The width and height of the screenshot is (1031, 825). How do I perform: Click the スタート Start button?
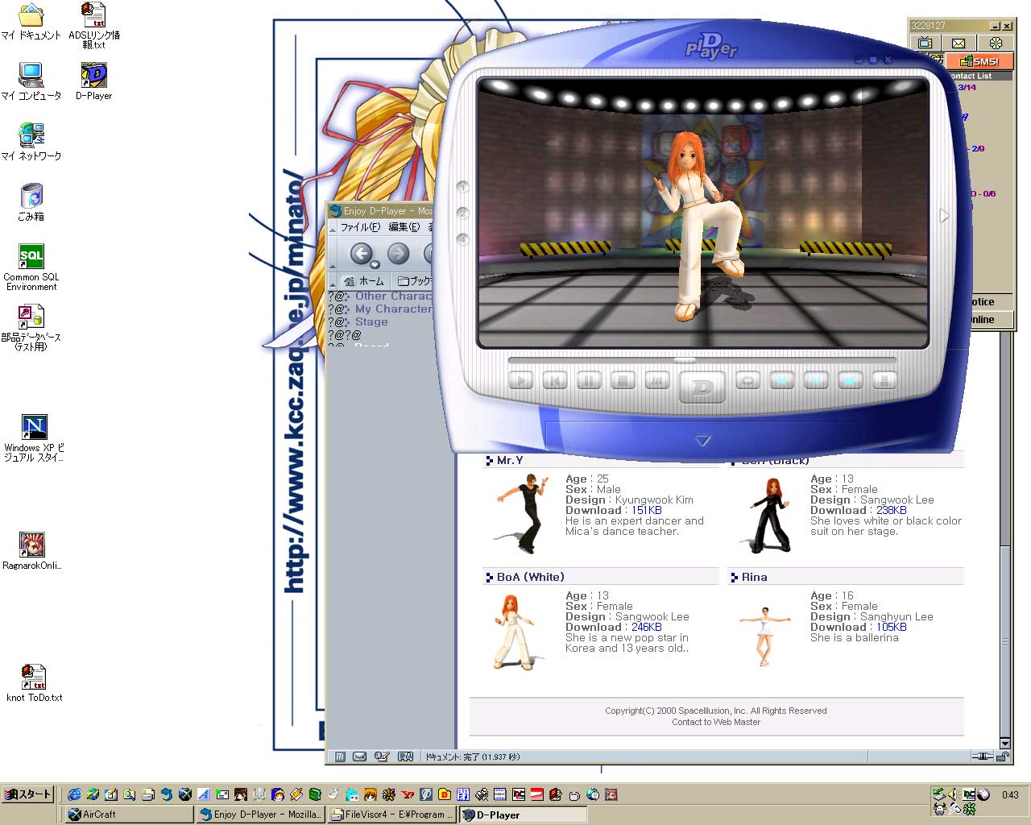(28, 794)
